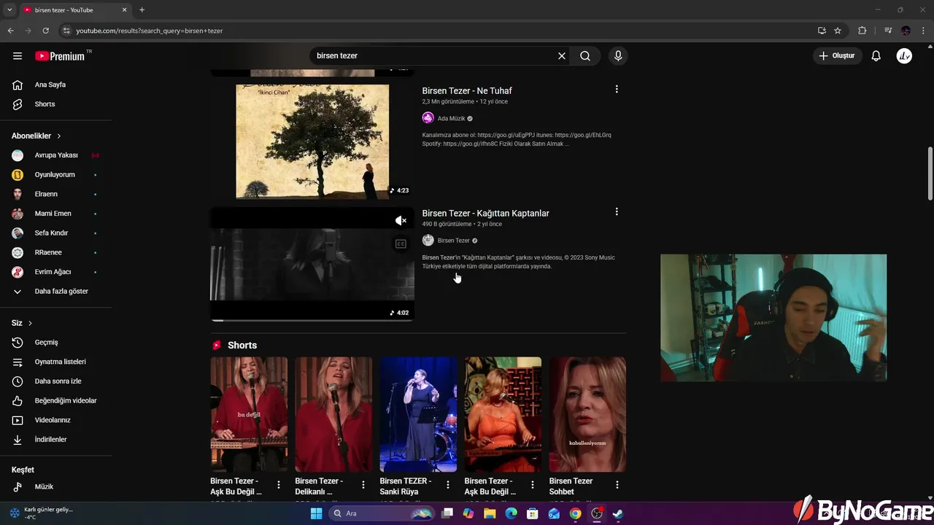Open options for the Sohbet short
The width and height of the screenshot is (934, 525).
click(x=617, y=485)
